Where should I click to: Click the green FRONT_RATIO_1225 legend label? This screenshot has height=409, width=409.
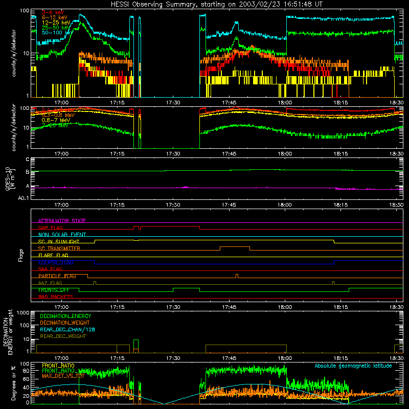tap(66, 371)
